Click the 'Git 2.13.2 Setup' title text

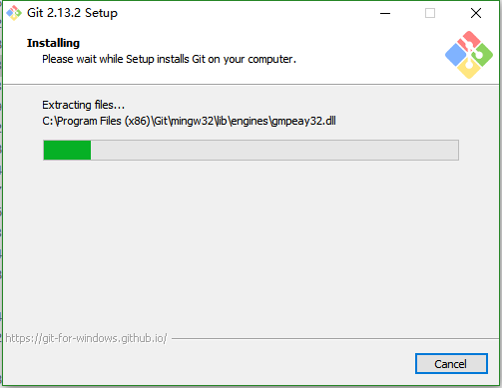click(x=72, y=13)
